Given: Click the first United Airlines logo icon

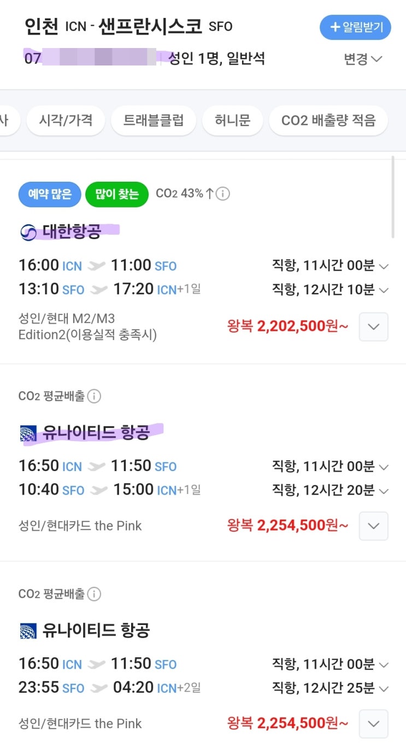Looking at the screenshot, I should click(28, 434).
